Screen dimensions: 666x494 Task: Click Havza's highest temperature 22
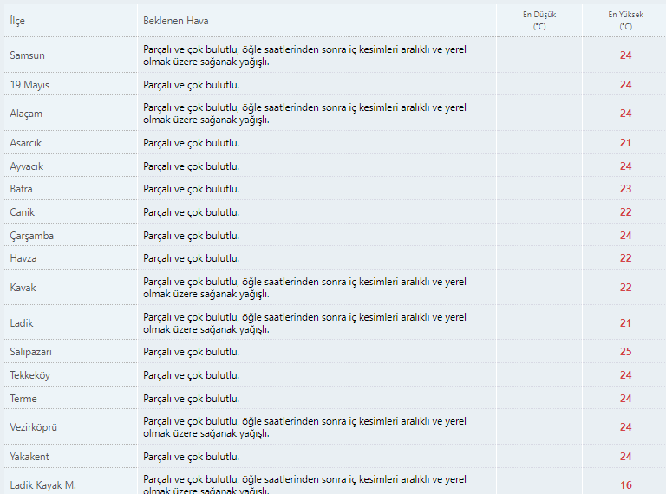(625, 258)
